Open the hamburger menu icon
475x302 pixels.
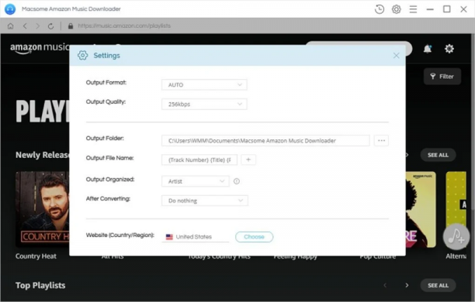coord(413,9)
